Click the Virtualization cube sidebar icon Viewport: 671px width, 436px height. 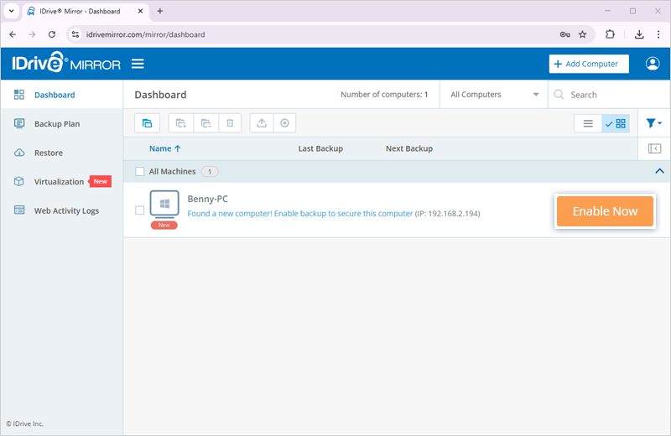(19, 181)
